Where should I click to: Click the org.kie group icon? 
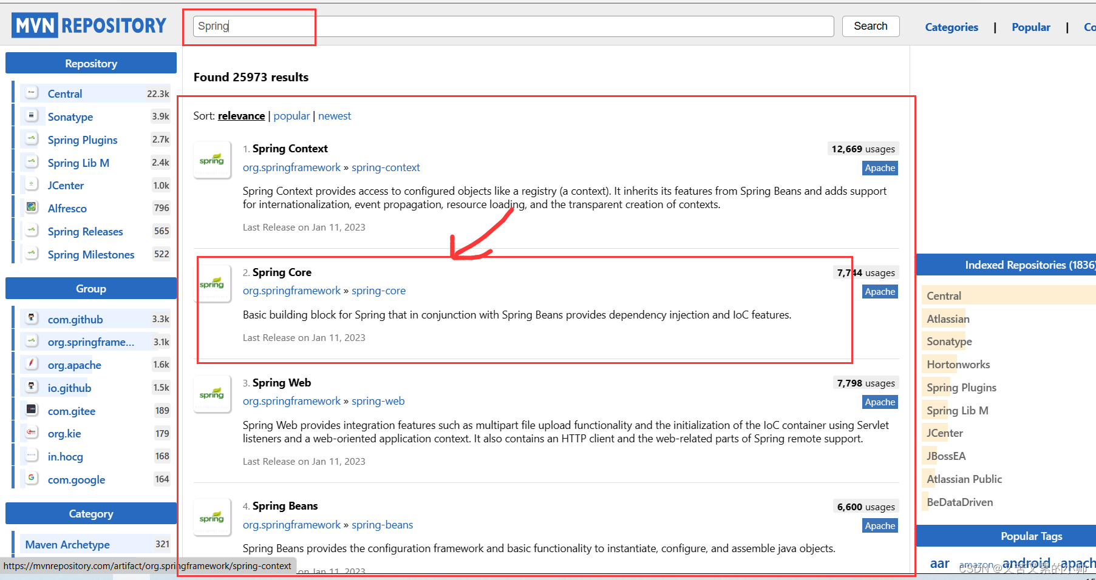(32, 433)
